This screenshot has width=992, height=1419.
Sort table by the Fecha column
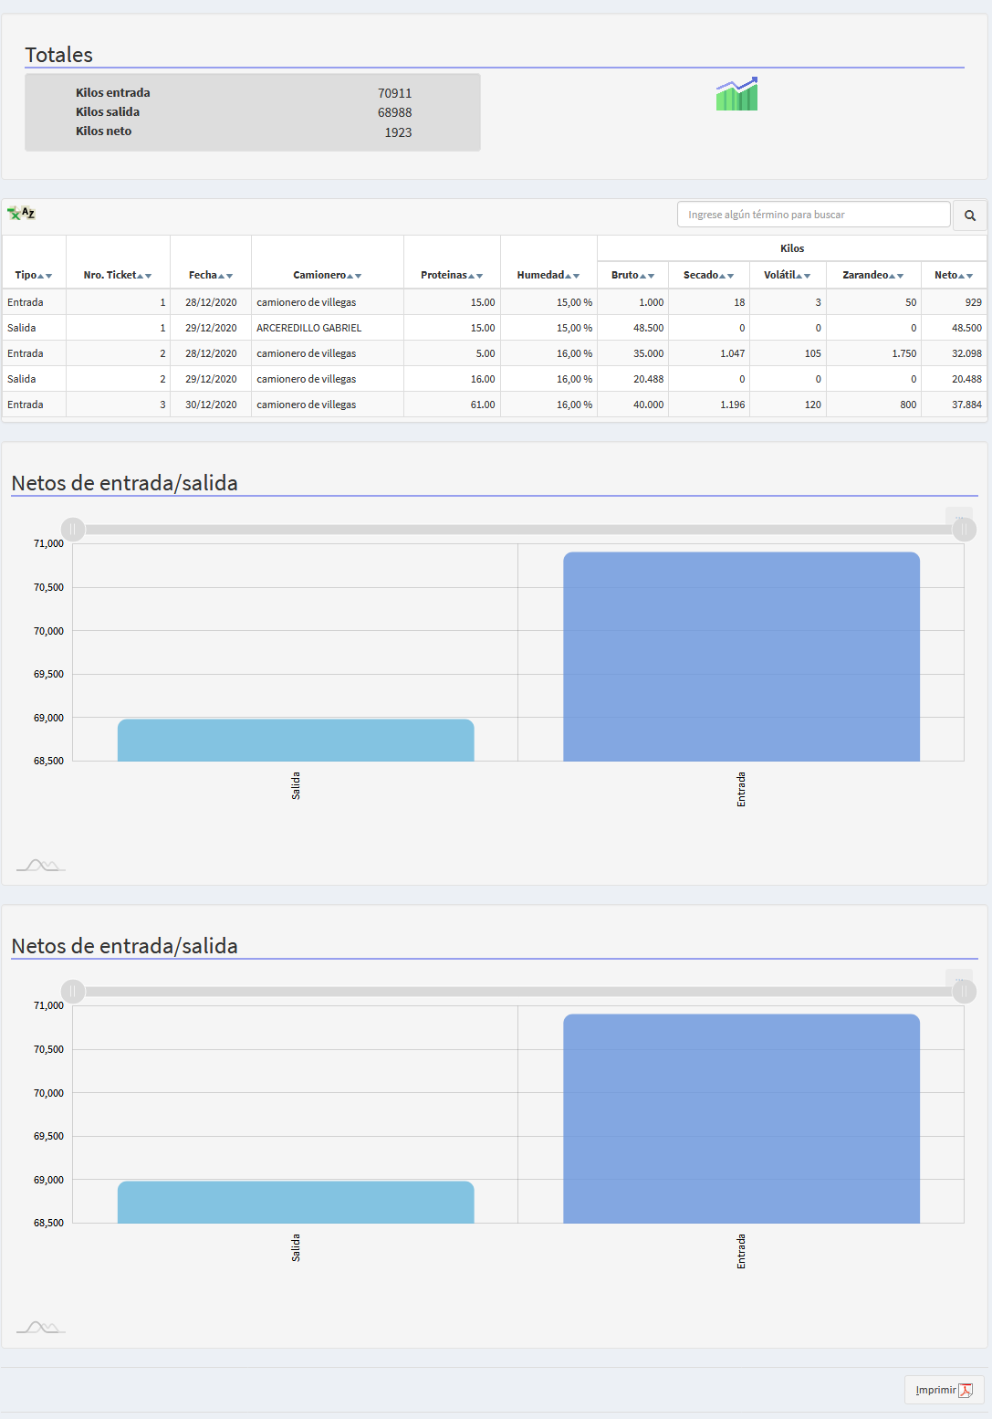coord(210,275)
